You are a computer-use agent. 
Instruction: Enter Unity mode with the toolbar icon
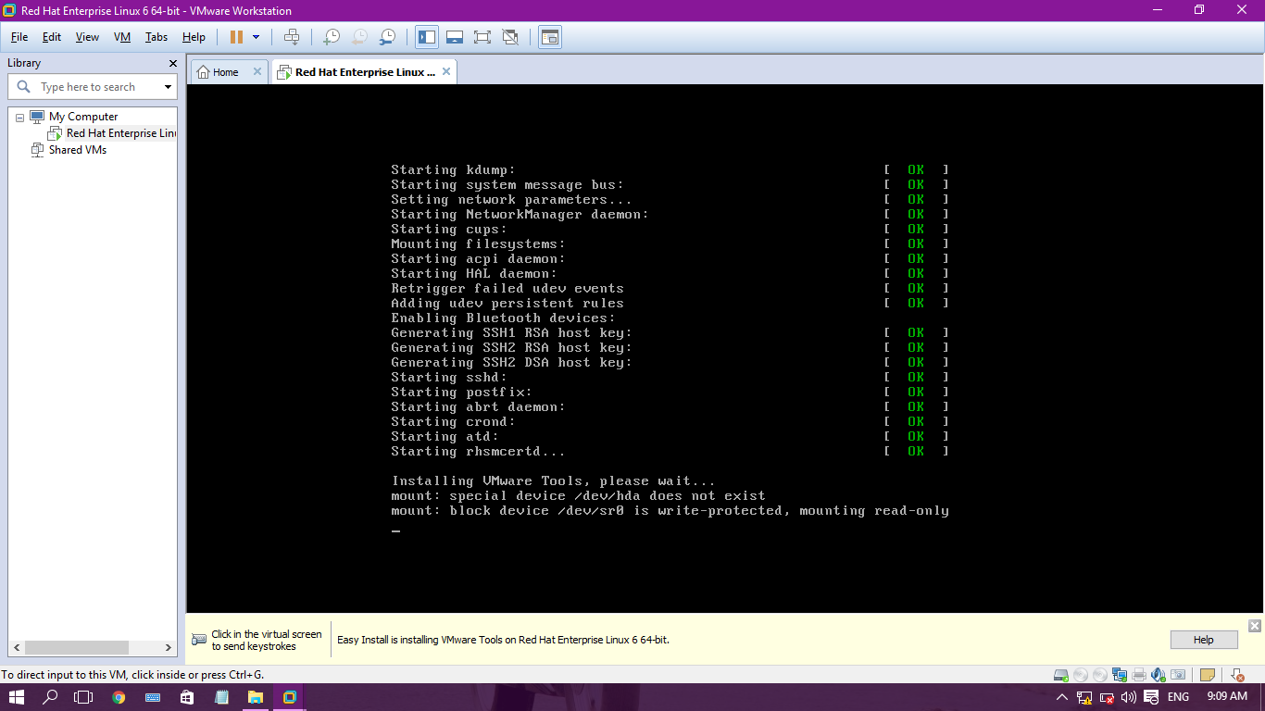coord(508,37)
